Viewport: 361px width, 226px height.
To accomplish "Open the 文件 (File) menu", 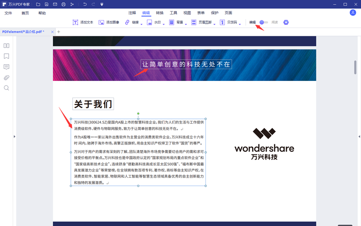I will point(8,13).
